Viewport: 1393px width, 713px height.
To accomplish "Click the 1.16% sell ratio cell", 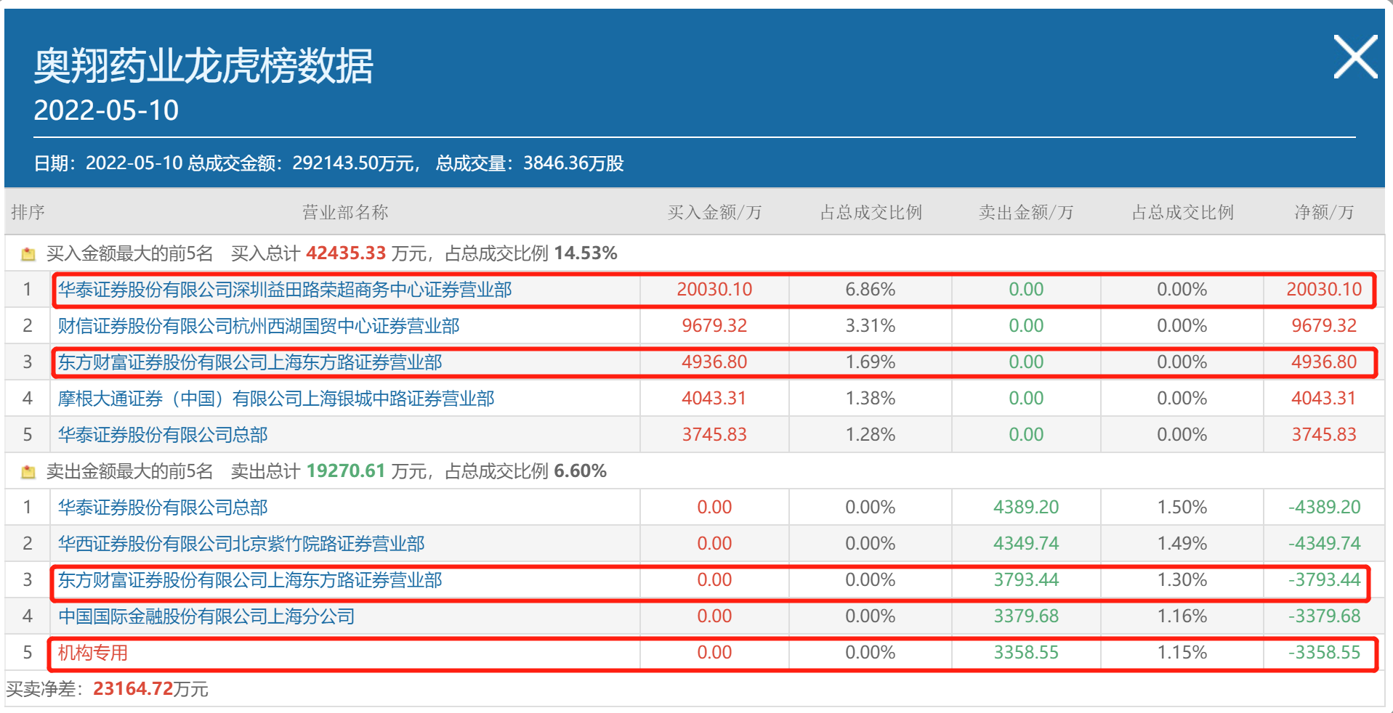I will pyautogui.click(x=1182, y=616).
